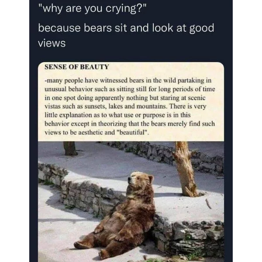Click the word "good" in the tweet text
The height and width of the screenshot is (262, 262).
[x=201, y=28]
